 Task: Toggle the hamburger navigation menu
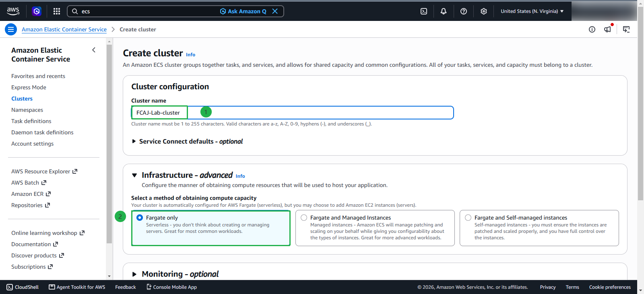[11, 29]
